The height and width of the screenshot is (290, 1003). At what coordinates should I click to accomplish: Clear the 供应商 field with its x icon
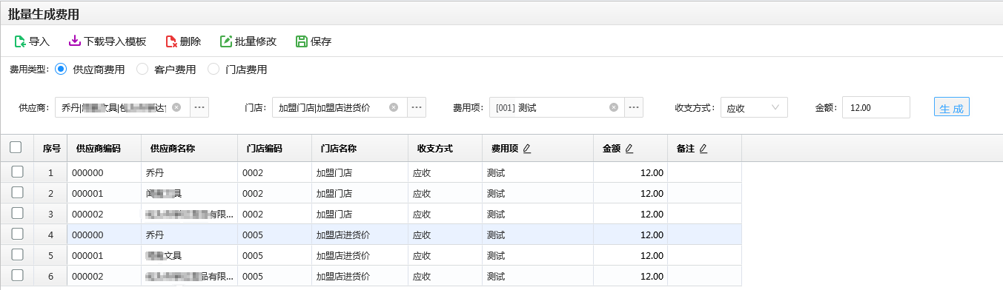click(176, 107)
